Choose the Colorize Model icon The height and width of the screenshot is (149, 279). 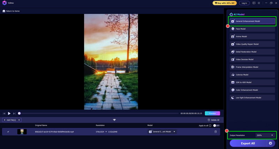pyautogui.click(x=233, y=75)
